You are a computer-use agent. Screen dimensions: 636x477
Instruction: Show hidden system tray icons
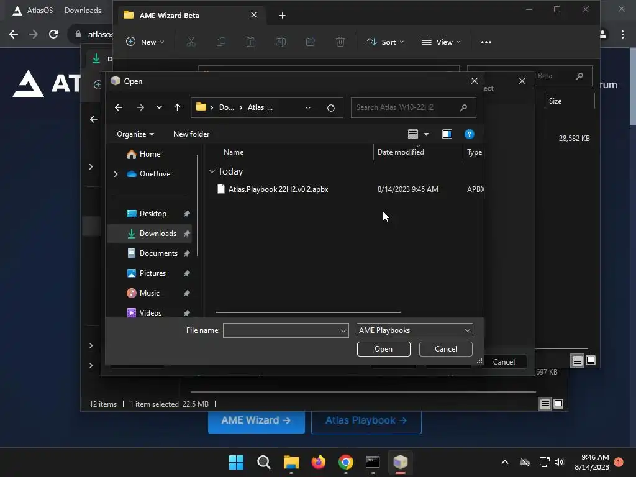pos(504,462)
